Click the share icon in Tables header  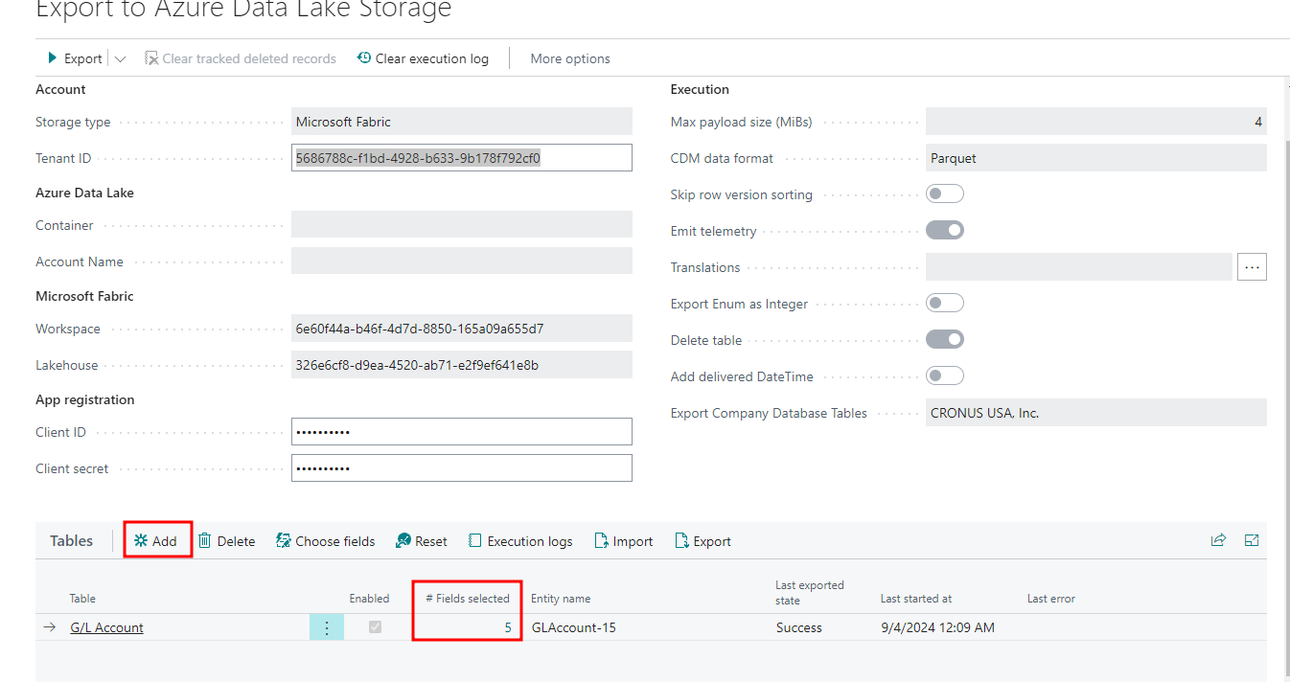(x=1218, y=540)
